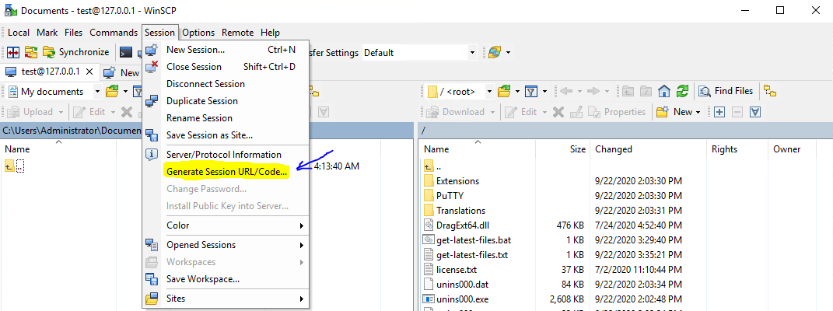Expand the Color submenu
833x311 pixels.
click(x=226, y=225)
